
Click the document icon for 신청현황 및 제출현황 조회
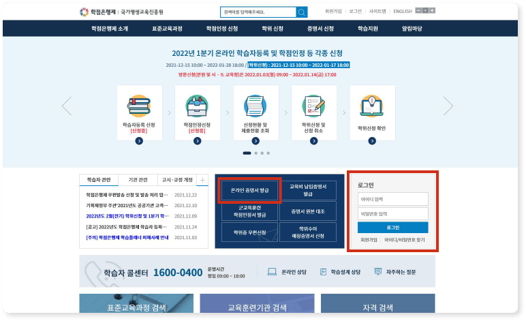(256, 106)
